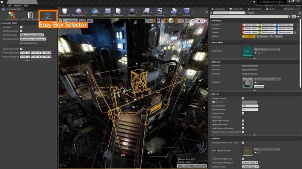This screenshot has width=302, height=169.
Task: Click the Auto Generate Zones button
Action: pos(29,43)
